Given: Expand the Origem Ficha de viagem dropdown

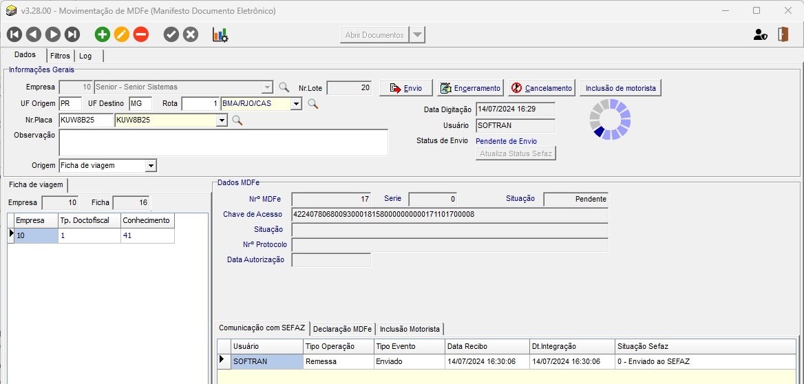Looking at the screenshot, I should (151, 166).
